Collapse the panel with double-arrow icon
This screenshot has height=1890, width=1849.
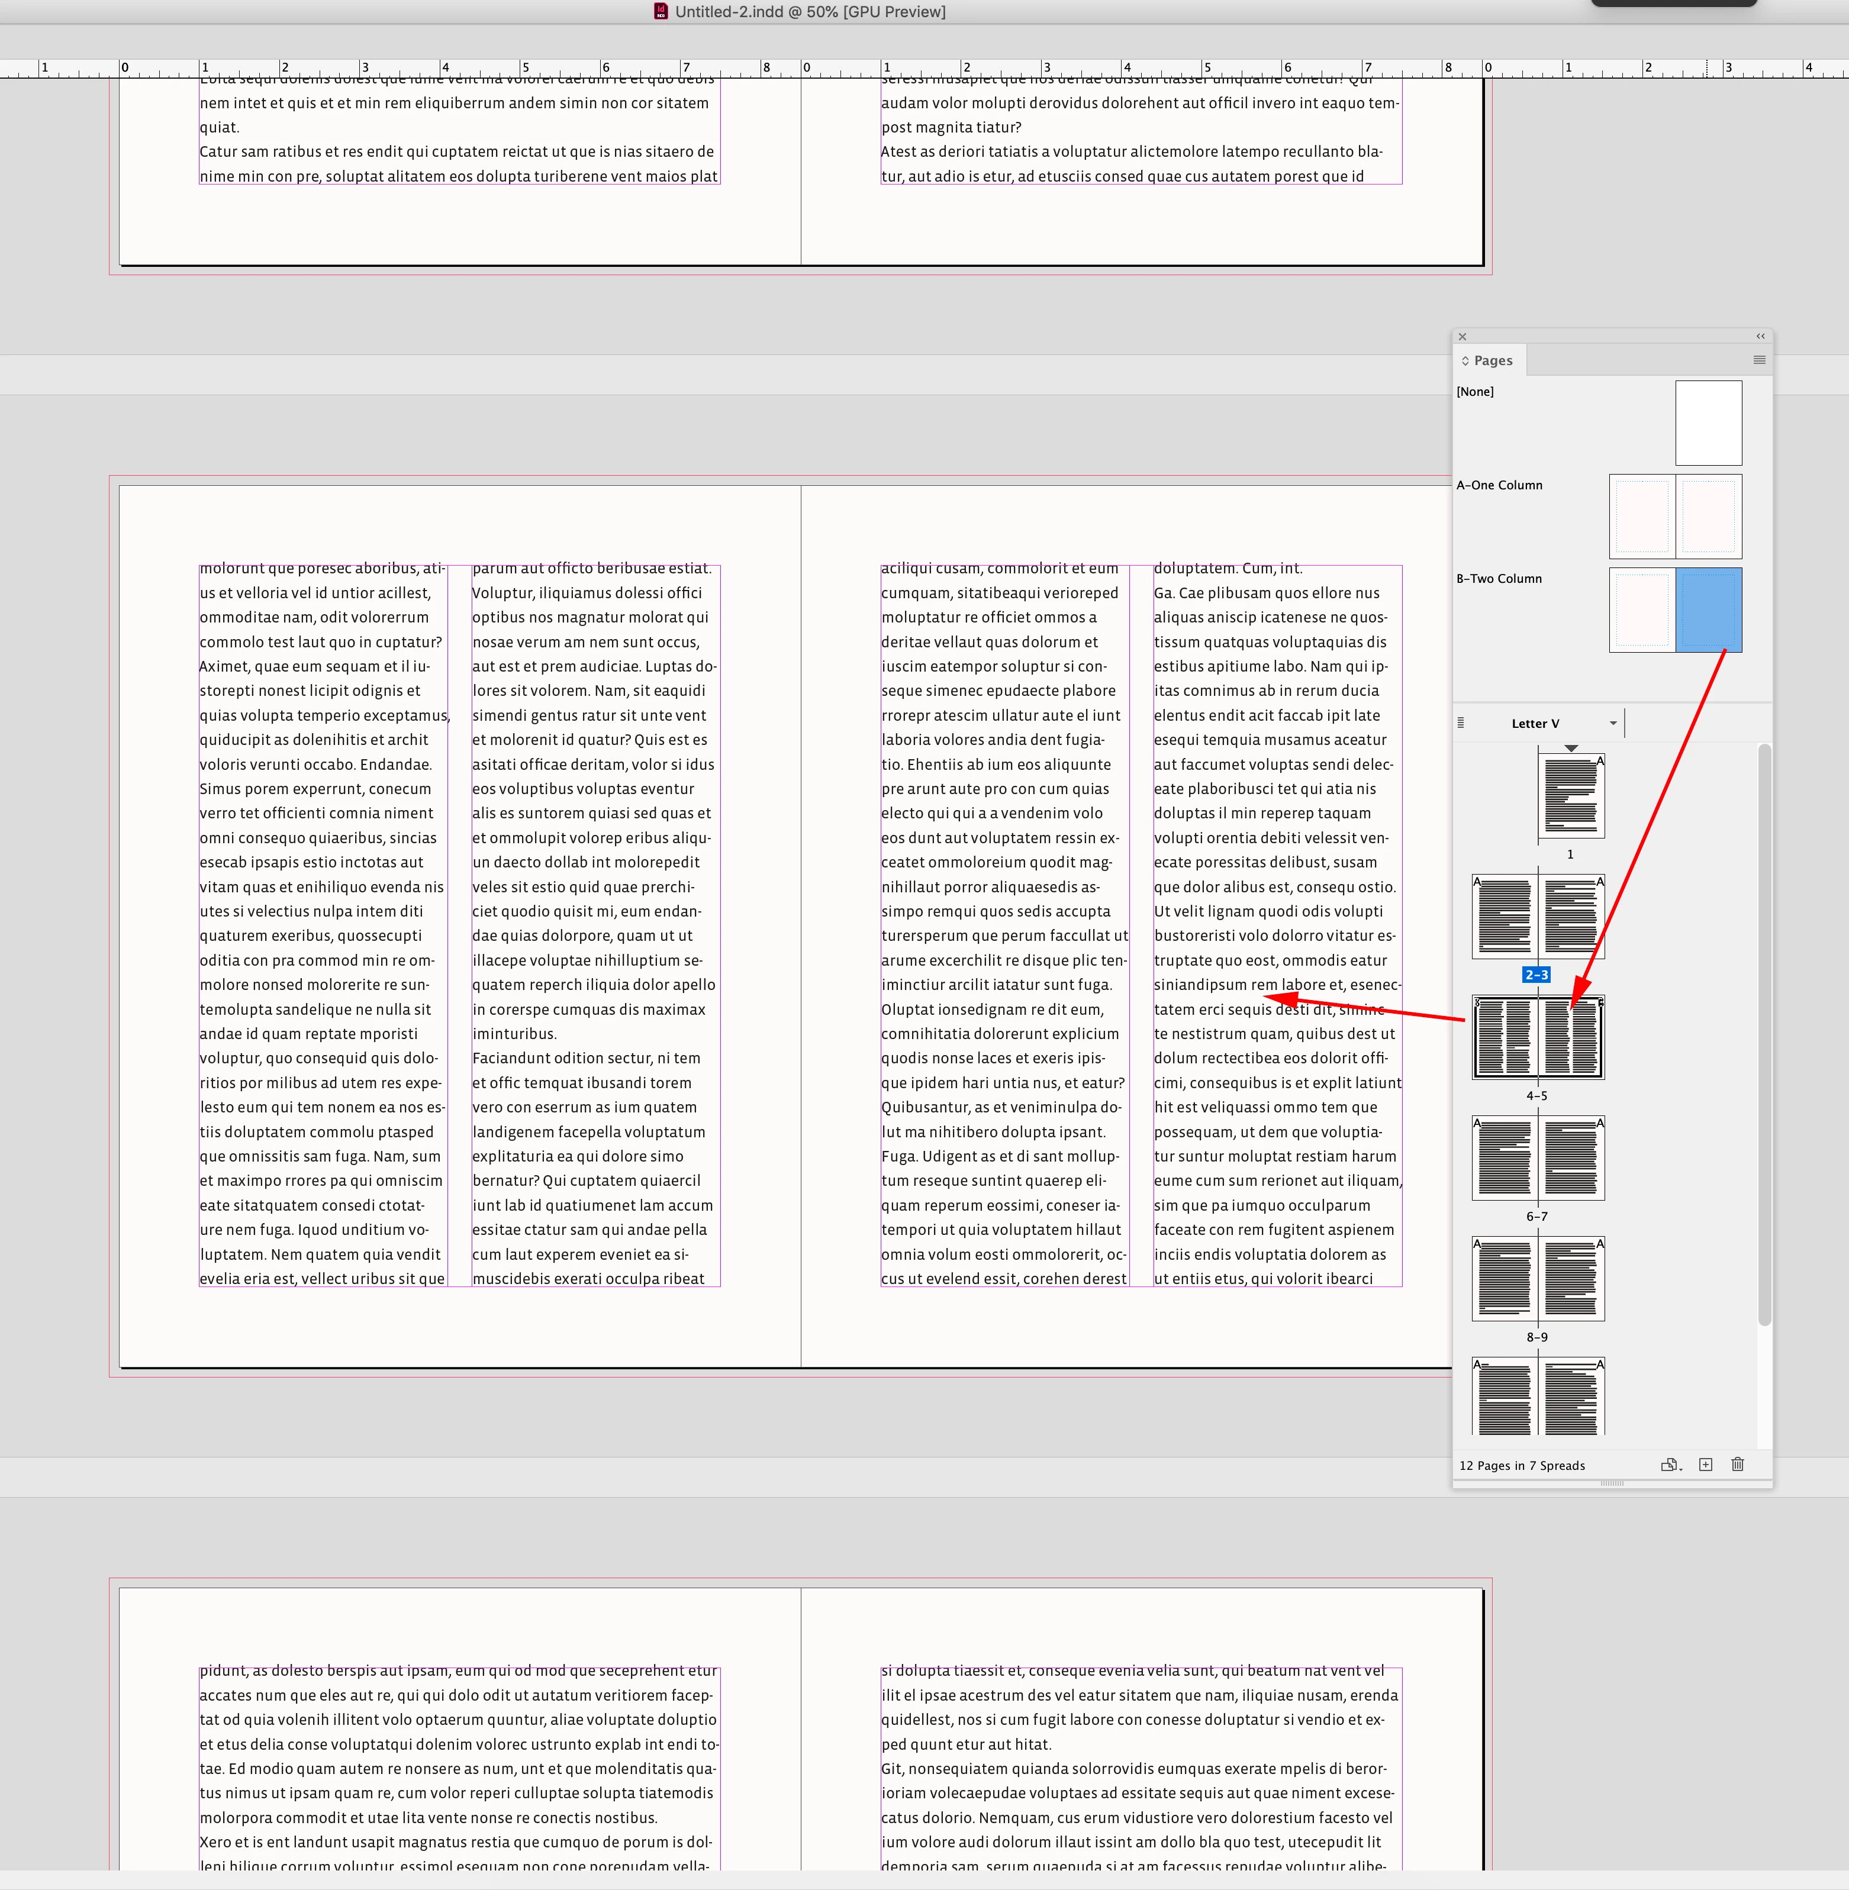pyautogui.click(x=1761, y=337)
